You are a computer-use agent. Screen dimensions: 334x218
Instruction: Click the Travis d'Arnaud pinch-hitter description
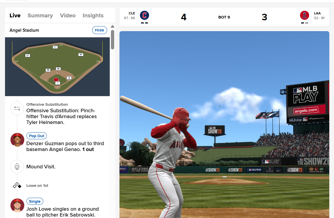62,116
